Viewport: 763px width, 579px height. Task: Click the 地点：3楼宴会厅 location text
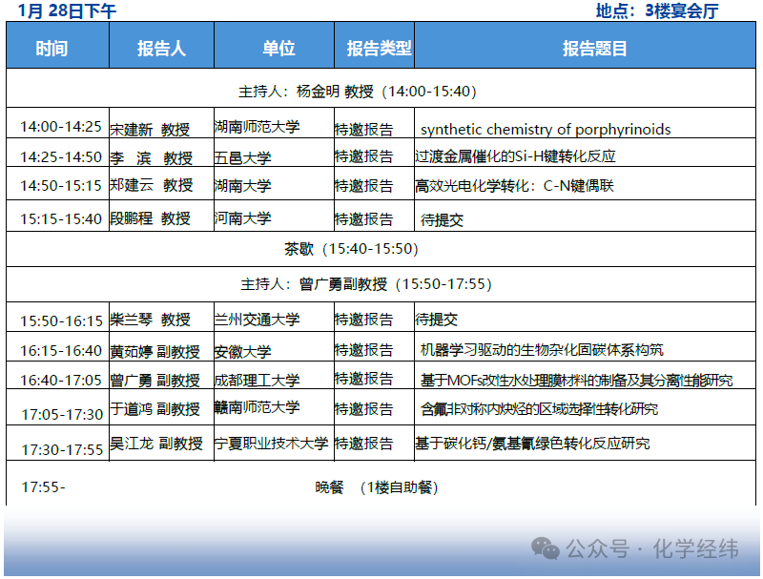coord(657,11)
